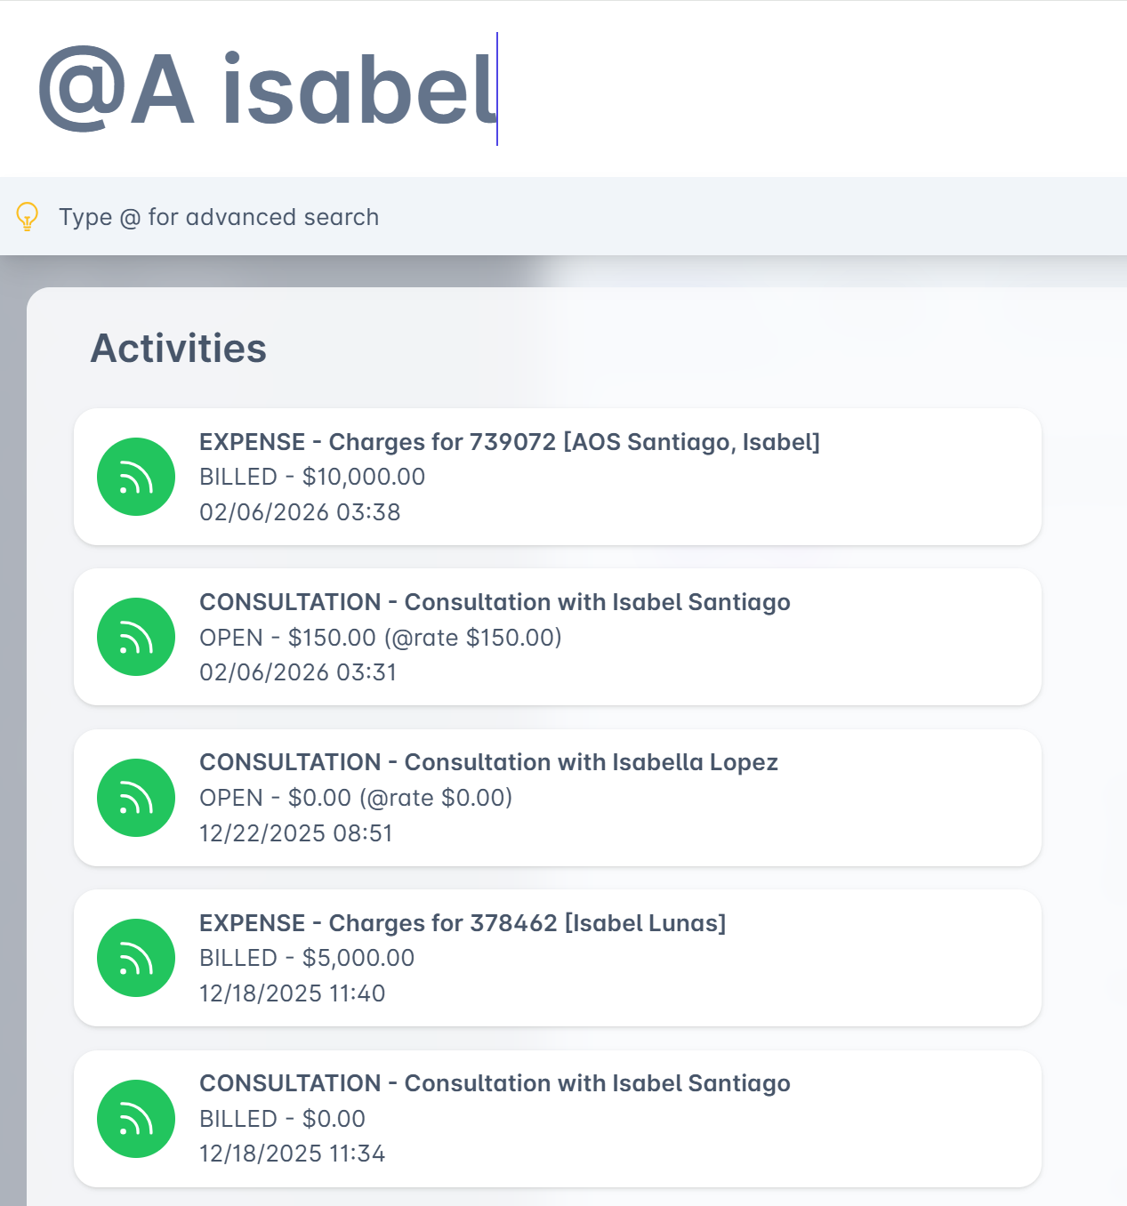The height and width of the screenshot is (1206, 1127).
Task: Click the green icon for the $150.00 consultation
Action: pyautogui.click(x=136, y=637)
